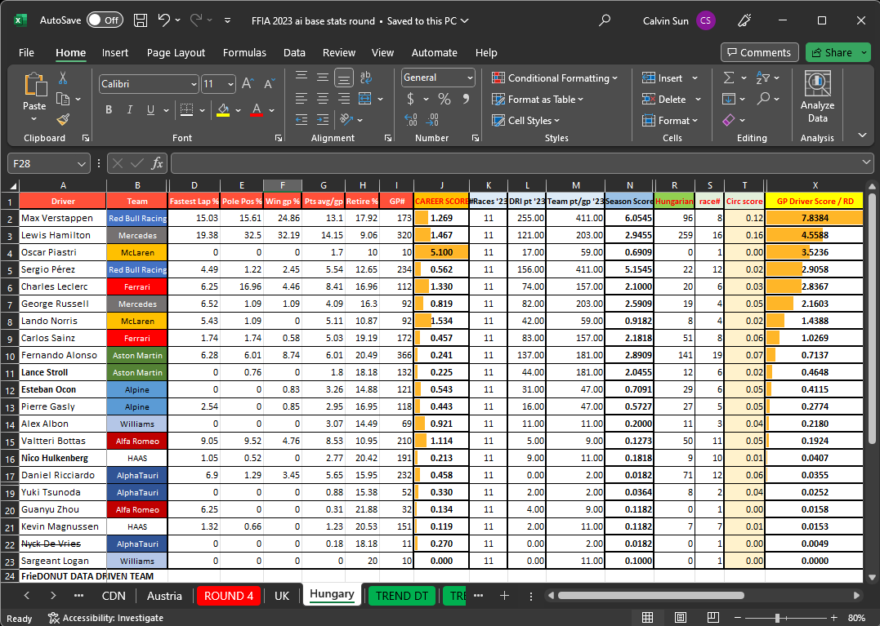Apply Comma Style format
880x626 pixels.
click(466, 100)
